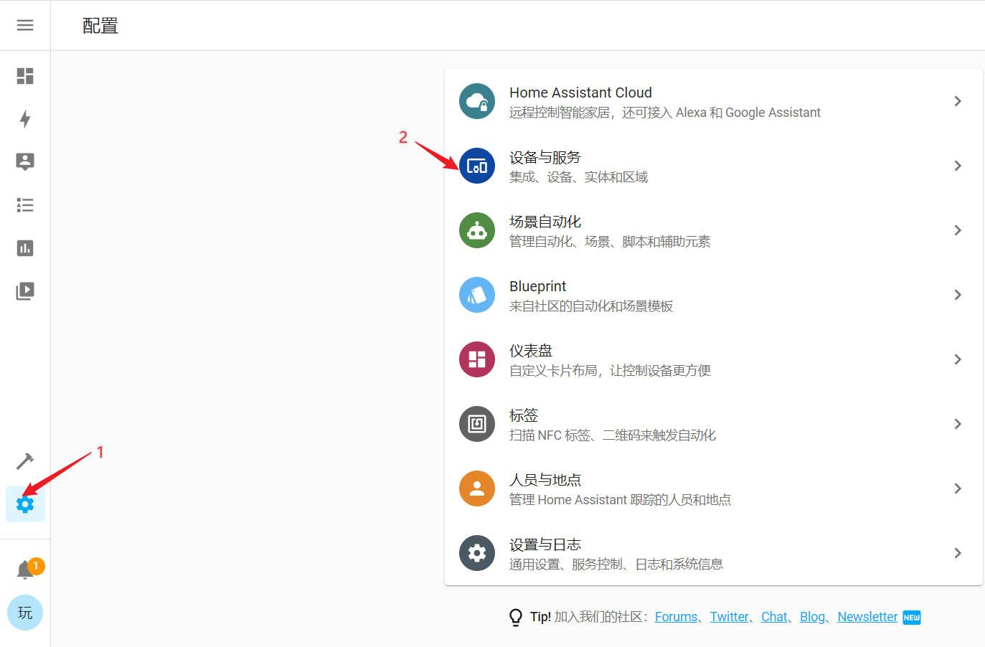Expand Blueprint row chevron
The height and width of the screenshot is (647, 985).
point(958,295)
